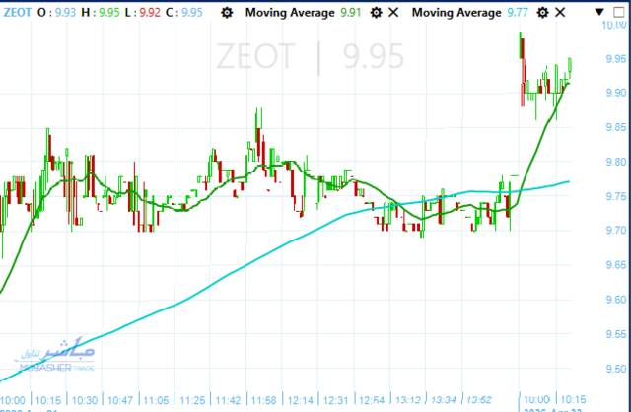Open settings for Moving Average 9.91

pos(376,13)
